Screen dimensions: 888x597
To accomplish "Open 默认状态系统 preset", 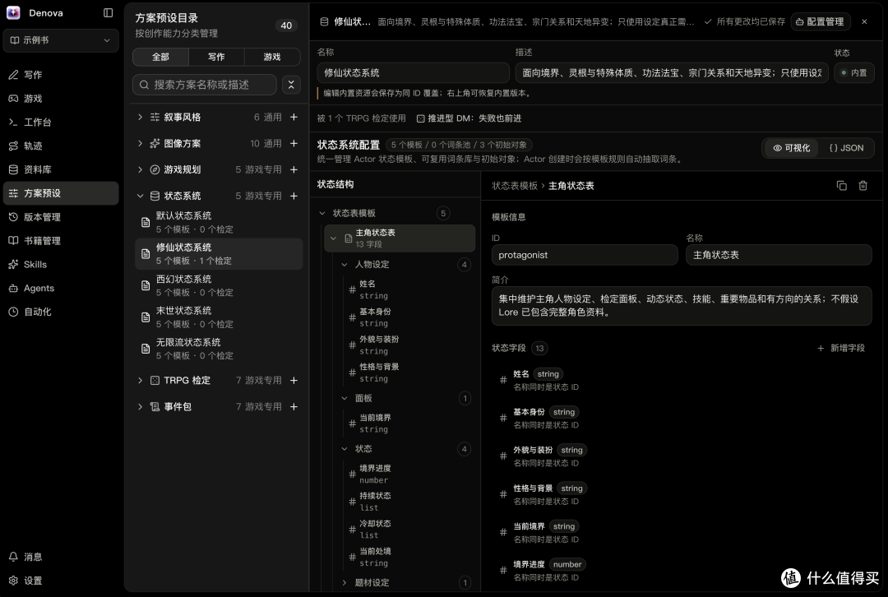I will point(219,222).
